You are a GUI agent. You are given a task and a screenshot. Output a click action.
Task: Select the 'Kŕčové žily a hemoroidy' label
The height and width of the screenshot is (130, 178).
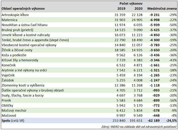coord(20,60)
